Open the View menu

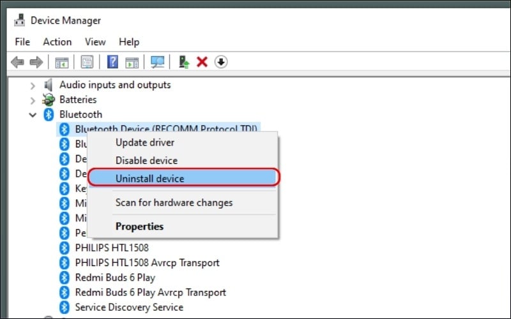(95, 42)
